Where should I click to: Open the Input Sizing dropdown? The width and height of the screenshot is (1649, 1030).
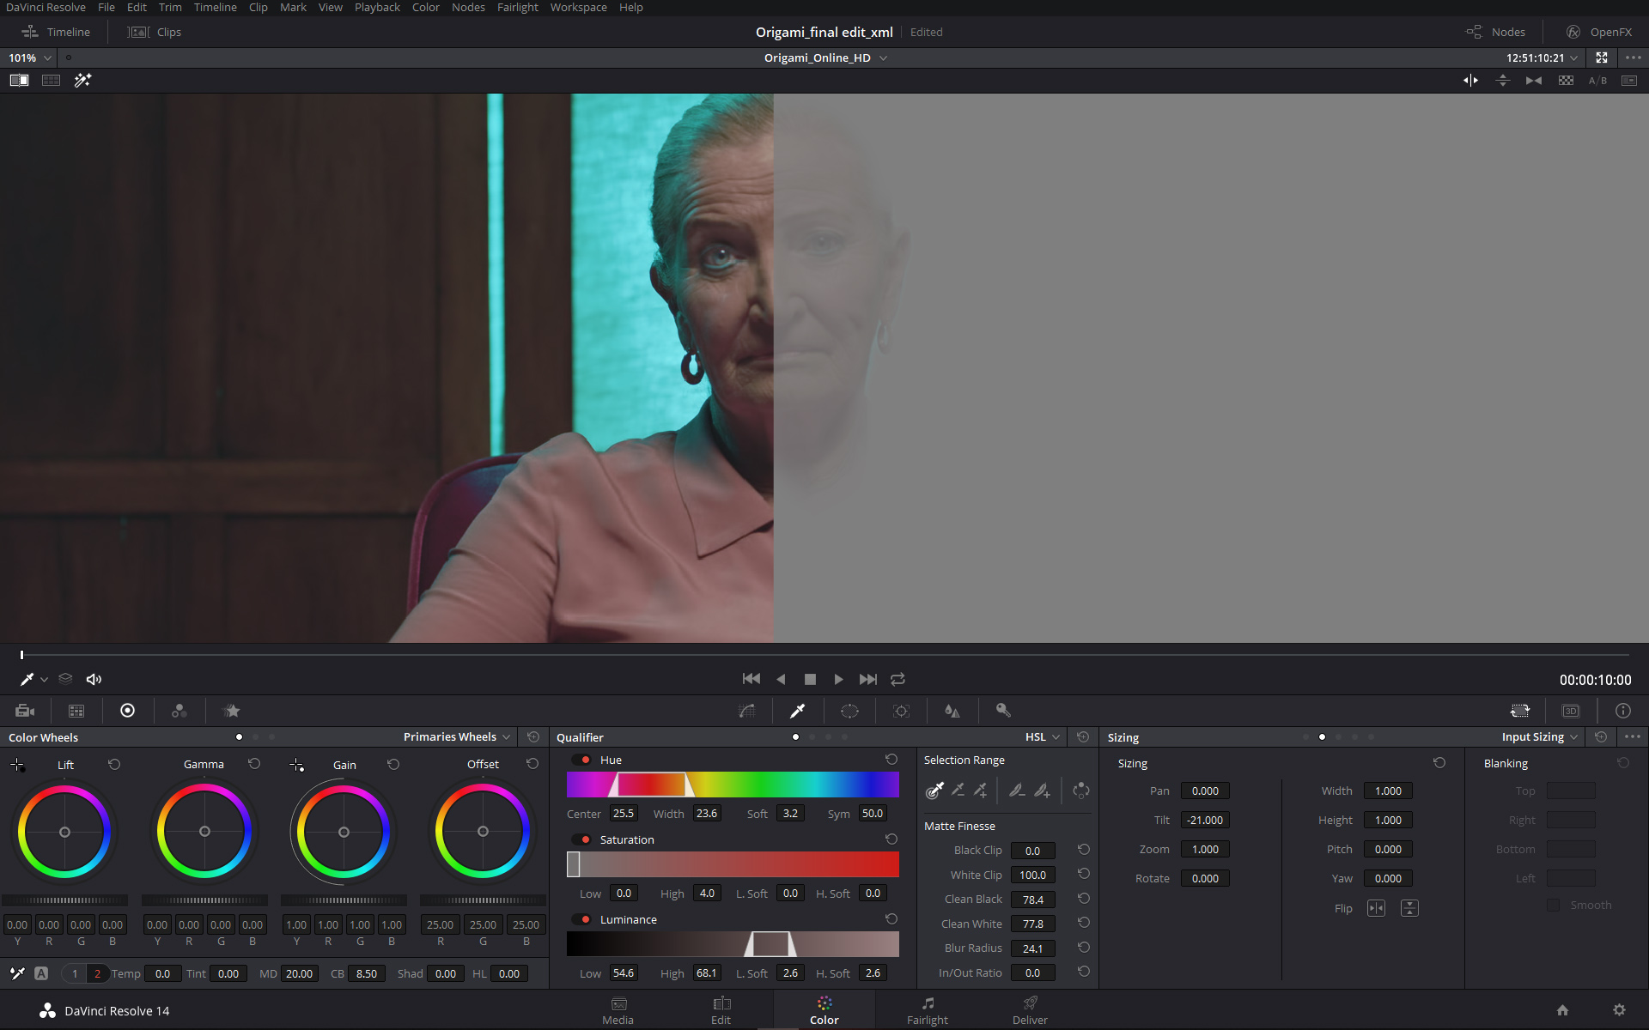[1539, 736]
